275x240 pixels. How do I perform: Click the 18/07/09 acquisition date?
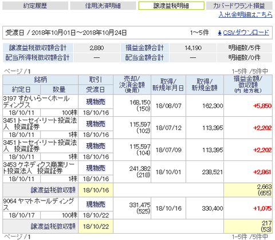coord(168,150)
